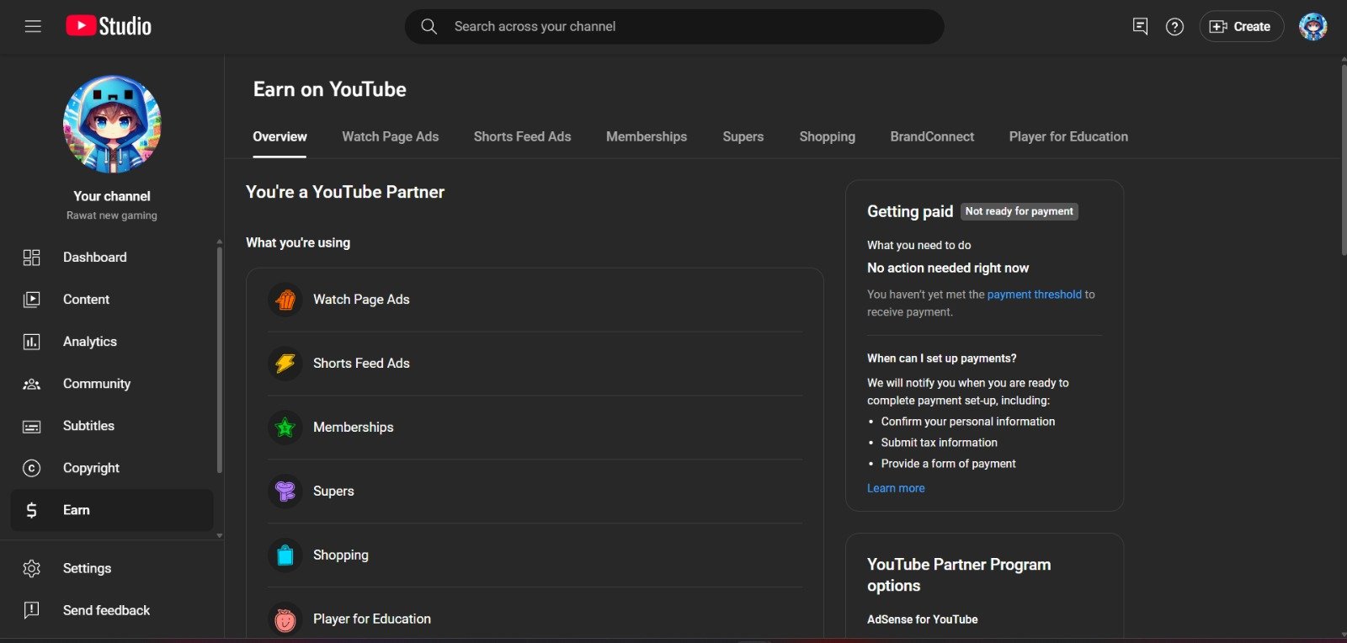Click the Dashboard sidebar icon
This screenshot has width=1347, height=643.
pos(31,258)
